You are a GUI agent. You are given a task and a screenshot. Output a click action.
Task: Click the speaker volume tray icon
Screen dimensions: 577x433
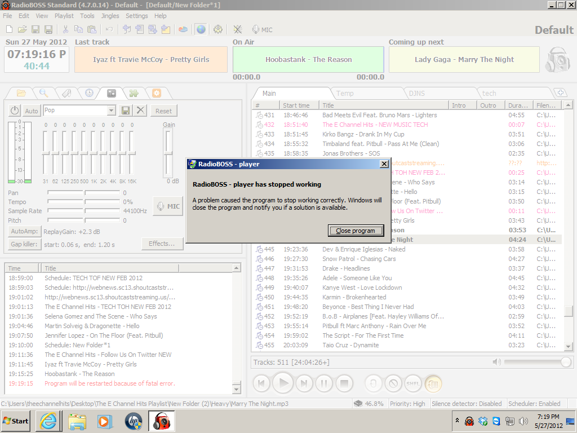pos(523,421)
